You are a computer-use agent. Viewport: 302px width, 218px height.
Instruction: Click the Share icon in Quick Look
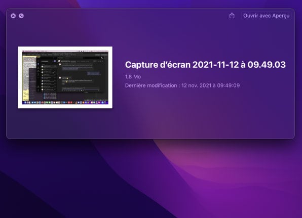[x=232, y=16]
